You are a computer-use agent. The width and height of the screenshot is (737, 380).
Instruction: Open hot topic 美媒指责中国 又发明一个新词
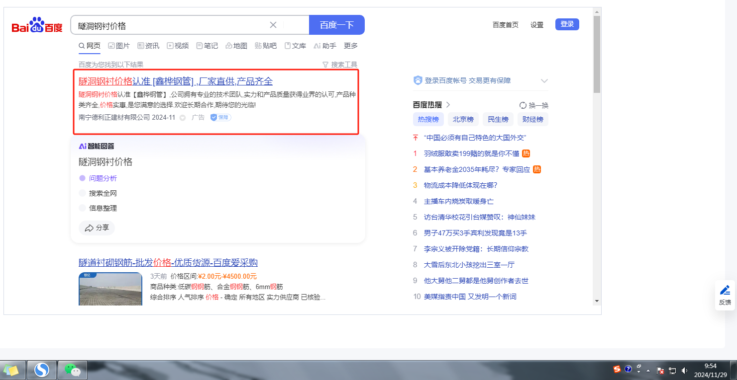(x=470, y=297)
